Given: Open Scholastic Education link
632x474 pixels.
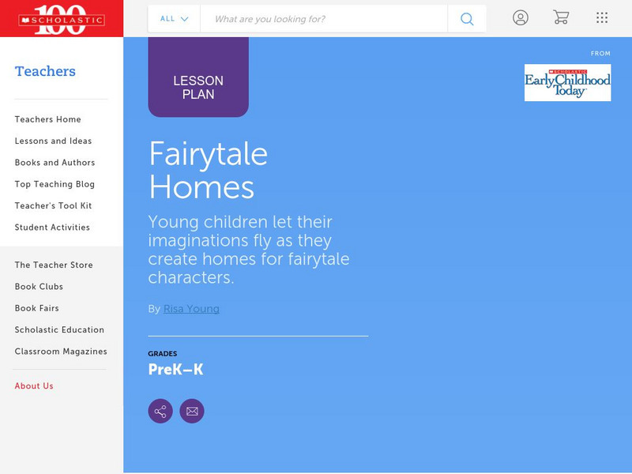Looking at the screenshot, I should [x=60, y=329].
